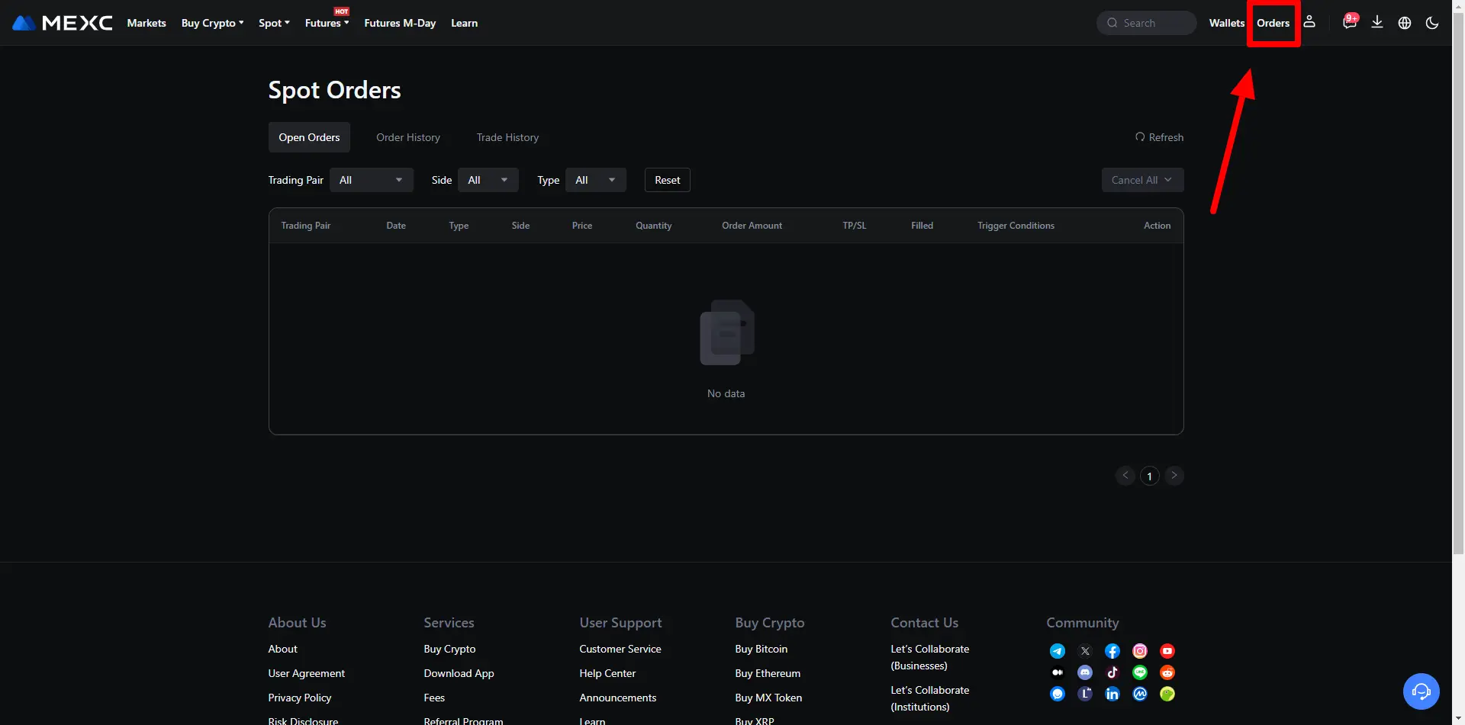Open the Reddit community icon
1465x725 pixels.
(1167, 672)
